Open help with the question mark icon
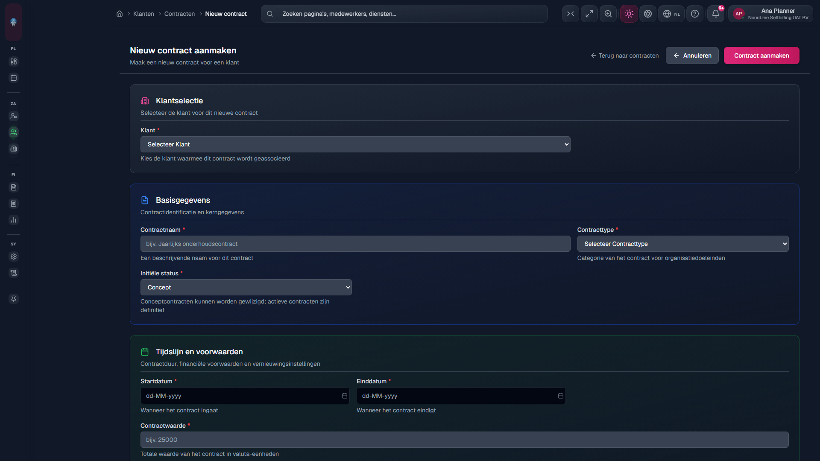 (x=695, y=14)
